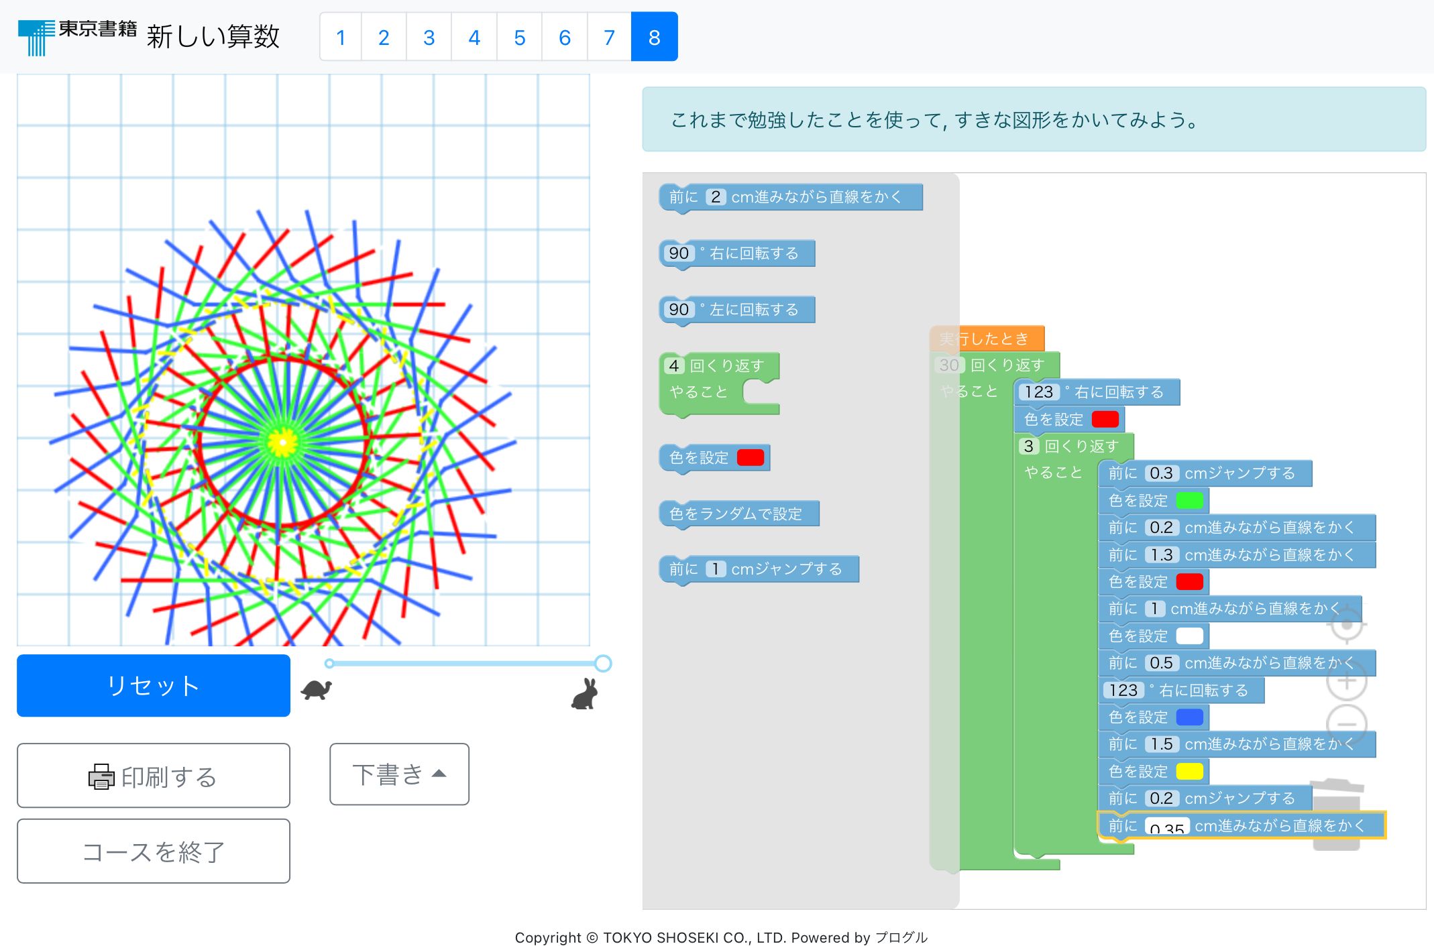The image size is (1434, 946).
Task: Click the 0.35 cm value in highlighted block
Action: pos(1167,827)
